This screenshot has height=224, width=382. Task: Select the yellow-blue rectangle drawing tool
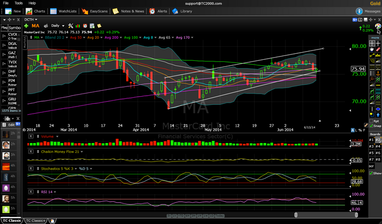[372, 115]
